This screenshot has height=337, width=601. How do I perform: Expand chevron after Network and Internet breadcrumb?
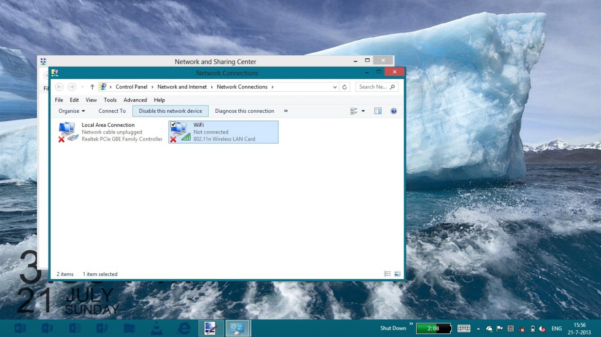click(212, 87)
